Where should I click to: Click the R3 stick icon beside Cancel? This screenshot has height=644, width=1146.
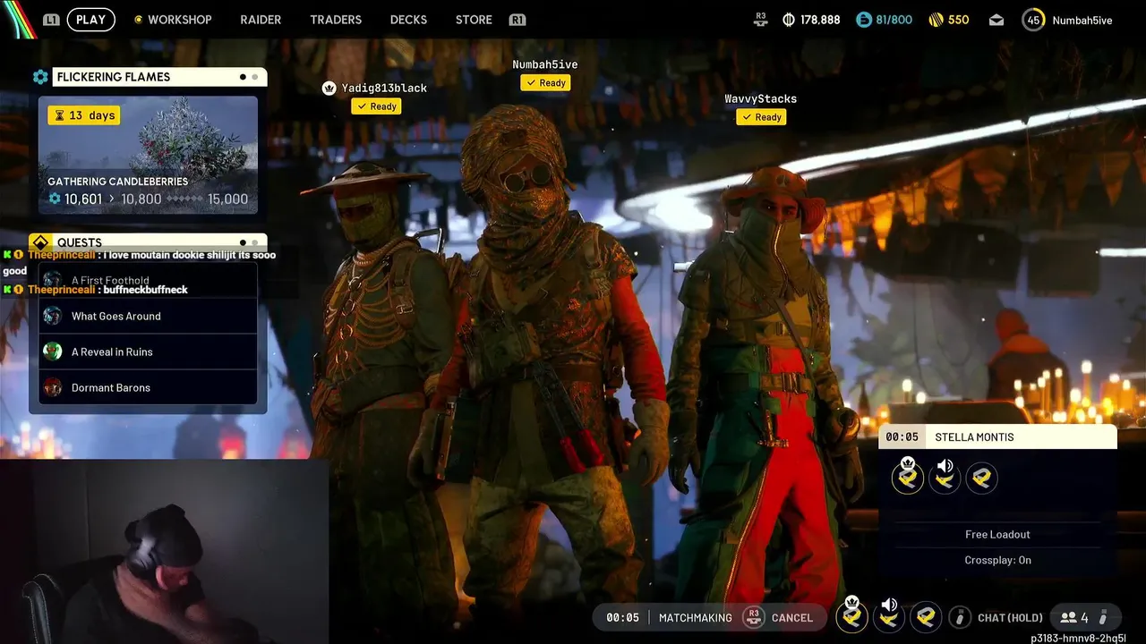[754, 617]
